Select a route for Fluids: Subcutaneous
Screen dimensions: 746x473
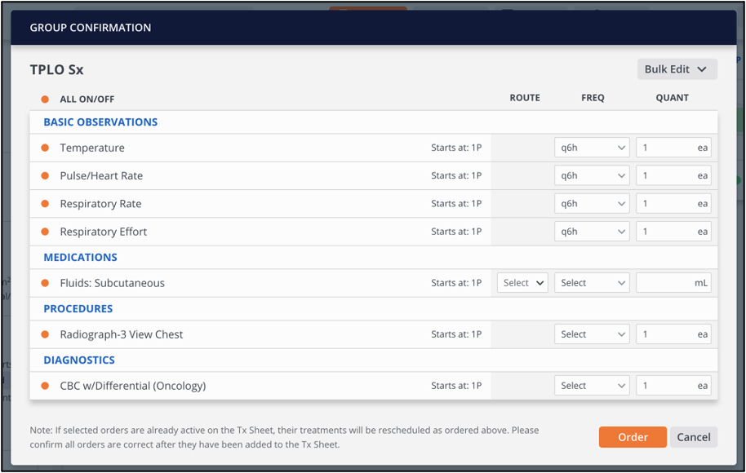pos(522,283)
